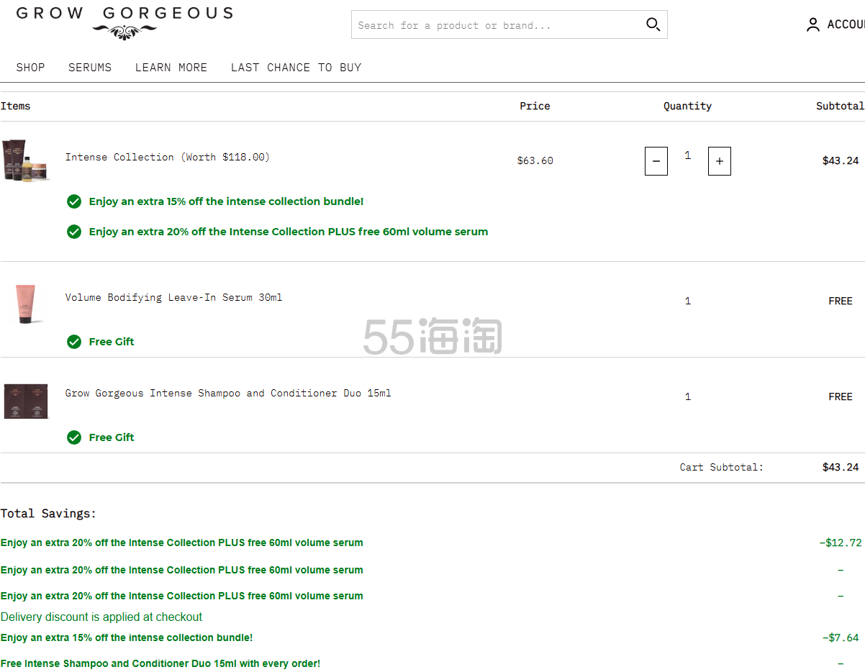Click the Price column header
The image size is (865, 672).
coord(535,106)
